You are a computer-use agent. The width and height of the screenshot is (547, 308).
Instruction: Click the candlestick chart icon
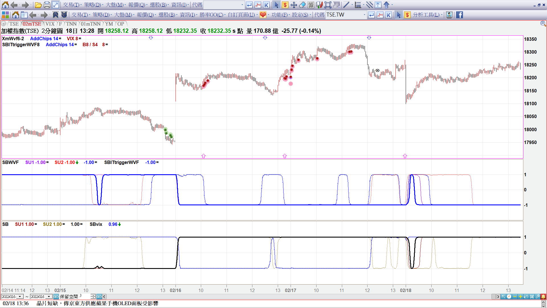click(319, 5)
